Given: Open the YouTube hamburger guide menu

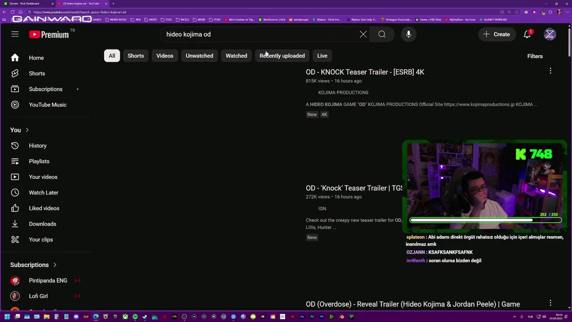Looking at the screenshot, I should pyautogui.click(x=15, y=34).
